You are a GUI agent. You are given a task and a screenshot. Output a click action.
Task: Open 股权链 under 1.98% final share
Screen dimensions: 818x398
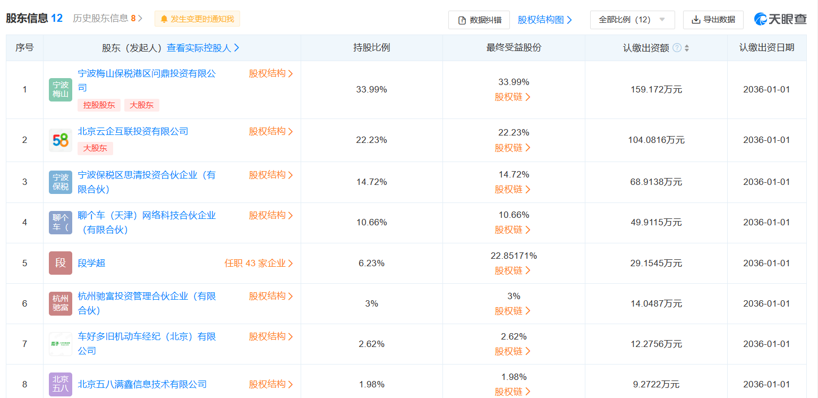513,392
